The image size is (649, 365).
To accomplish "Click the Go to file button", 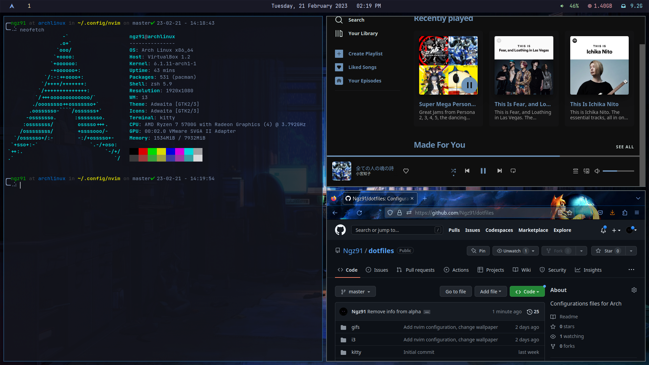I will pyautogui.click(x=455, y=292).
